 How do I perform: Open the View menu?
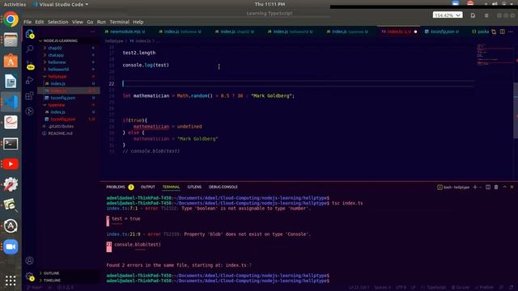[78, 22]
